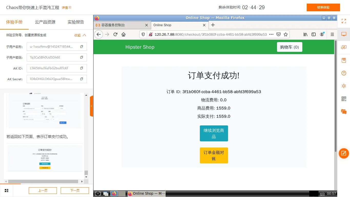
Task: Click the insecure connection lock icon
Action: [x=151, y=34]
